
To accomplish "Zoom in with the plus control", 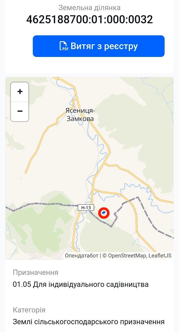I will point(20,92).
